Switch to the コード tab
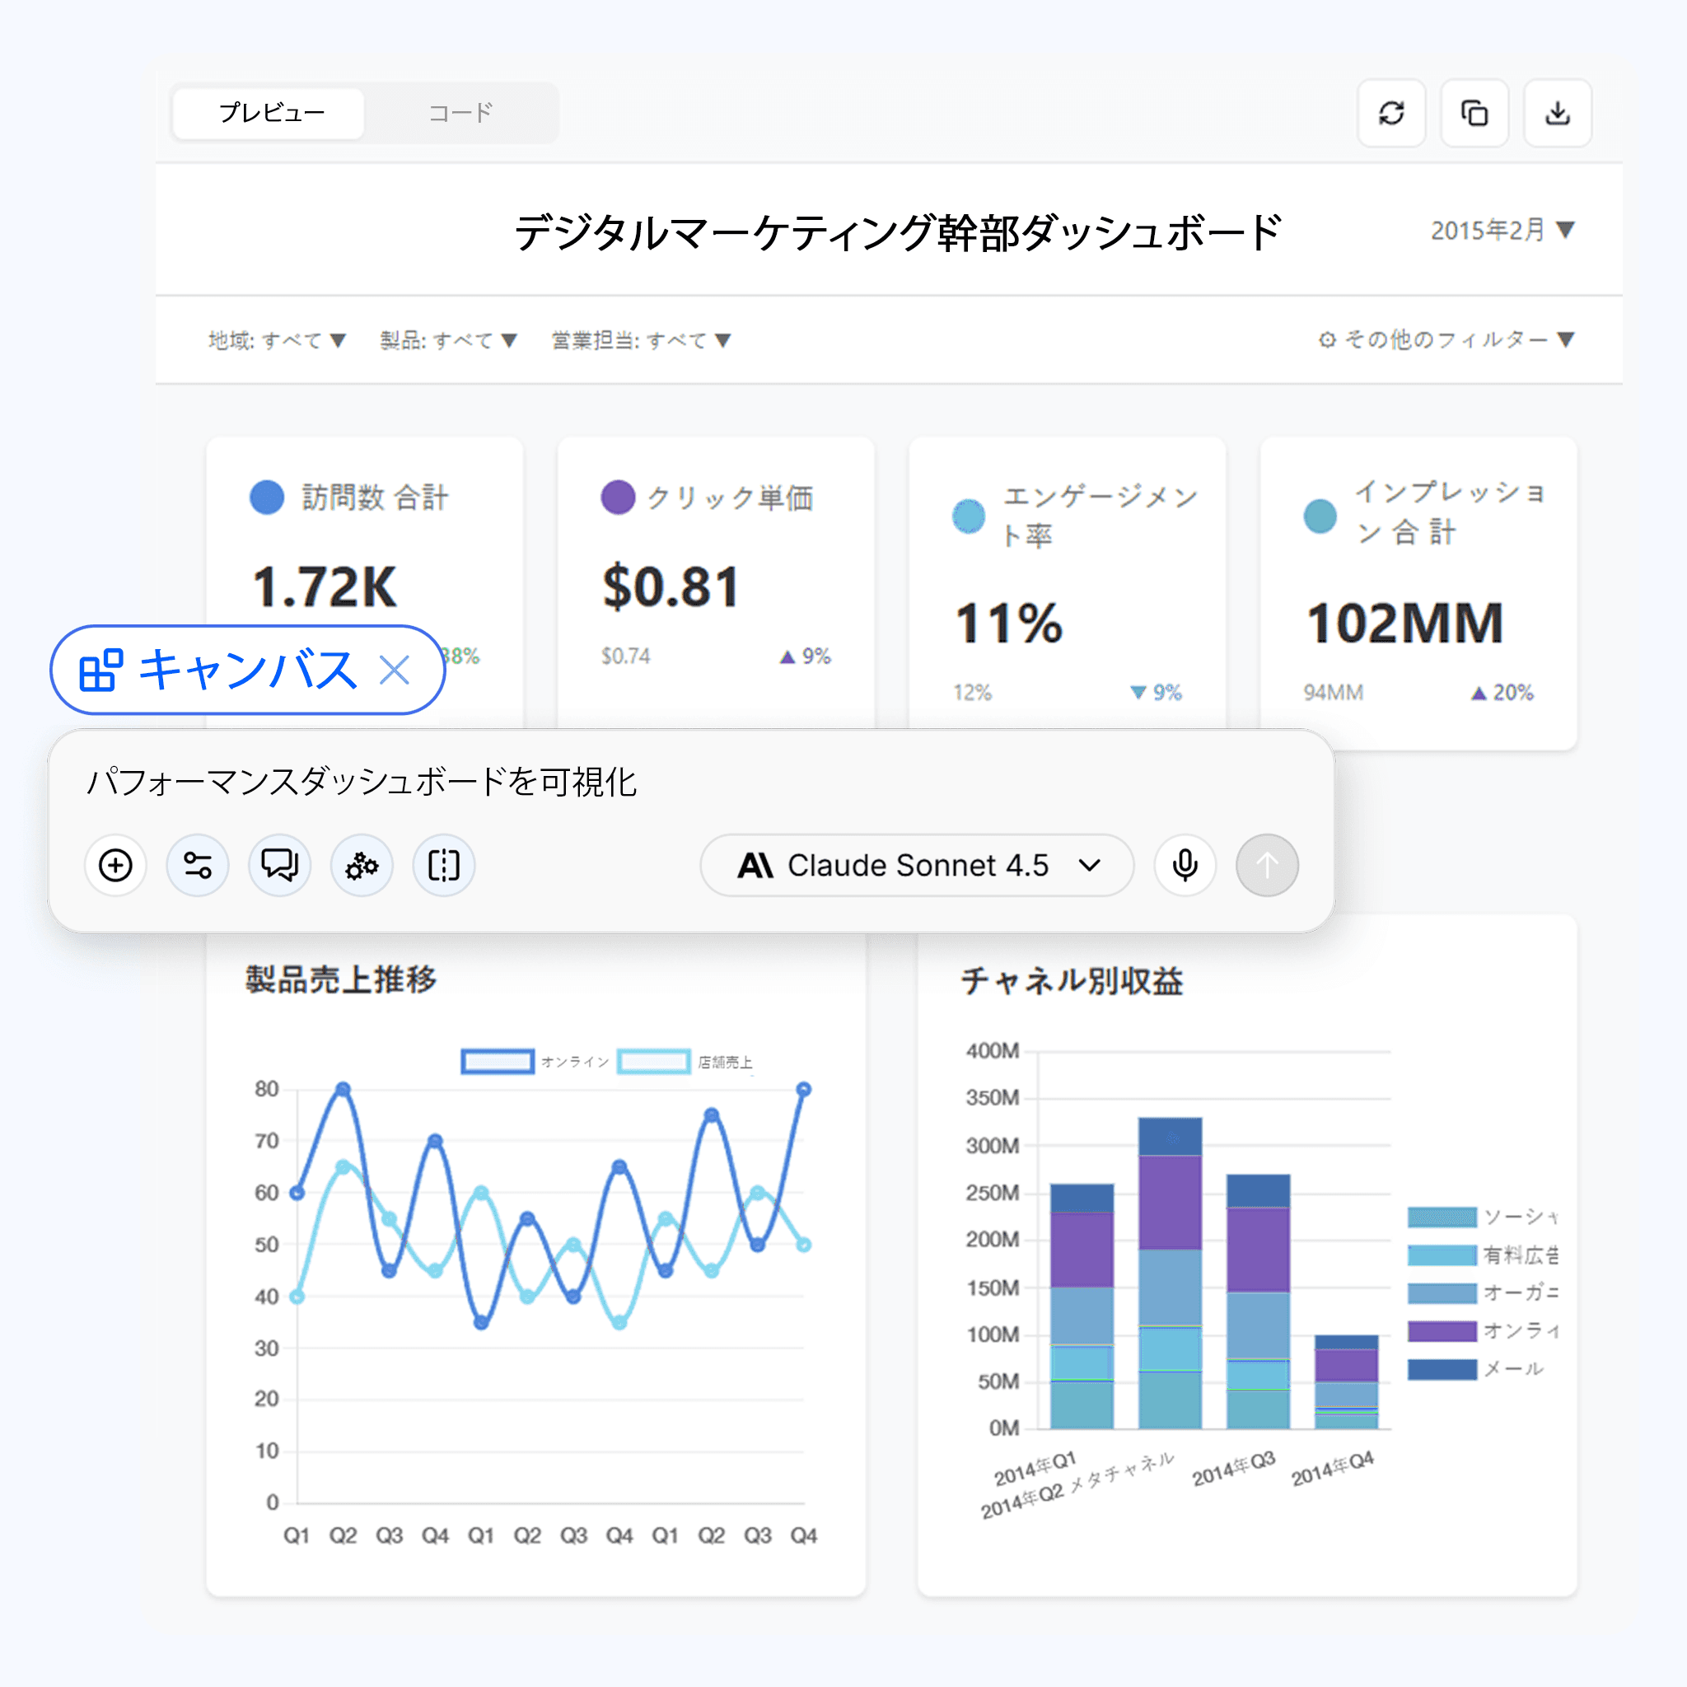This screenshot has height=1687, width=1687. click(460, 113)
